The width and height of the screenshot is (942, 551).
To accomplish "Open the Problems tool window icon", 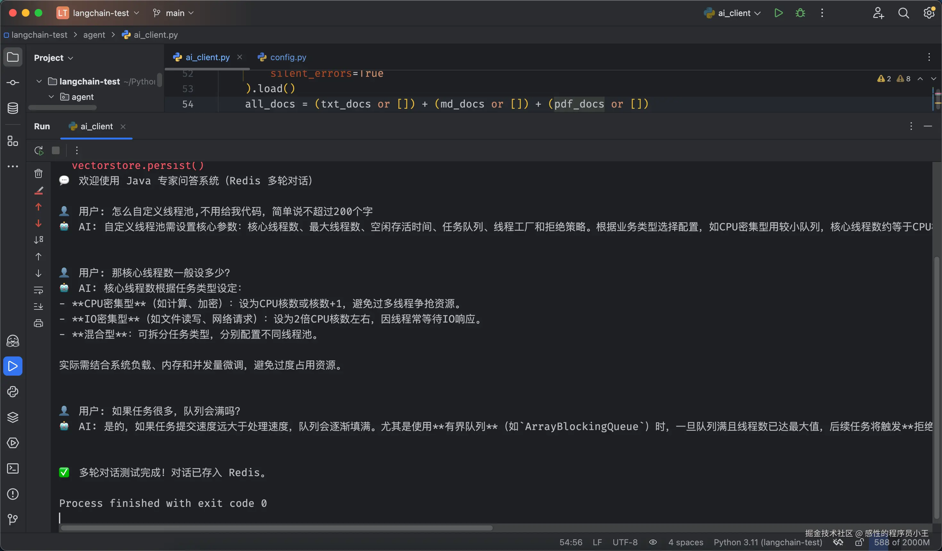I will pos(13,494).
